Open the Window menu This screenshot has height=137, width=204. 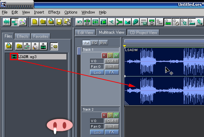click(x=88, y=12)
